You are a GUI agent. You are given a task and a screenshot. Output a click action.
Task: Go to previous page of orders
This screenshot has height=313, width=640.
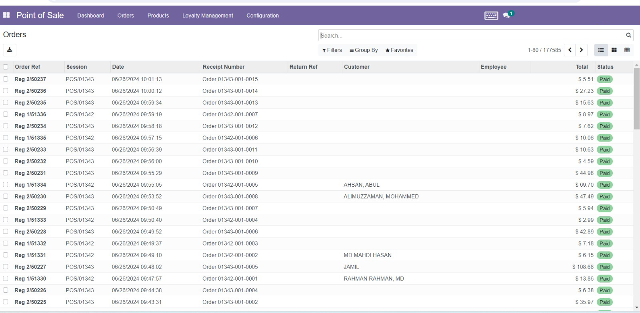tap(570, 50)
